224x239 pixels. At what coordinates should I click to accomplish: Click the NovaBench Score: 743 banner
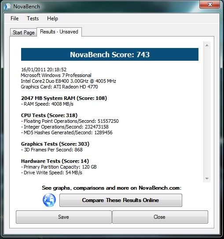[110, 55]
